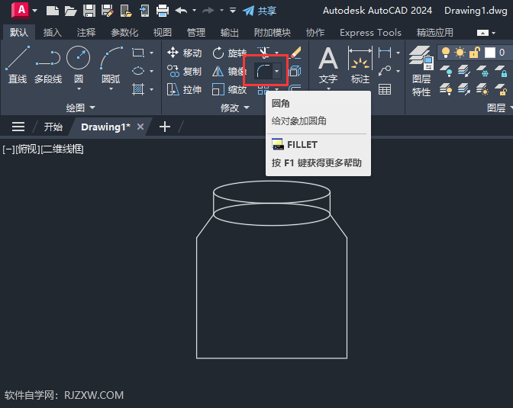
Task: Open the Express Tools ribbon tab
Action: (x=370, y=32)
